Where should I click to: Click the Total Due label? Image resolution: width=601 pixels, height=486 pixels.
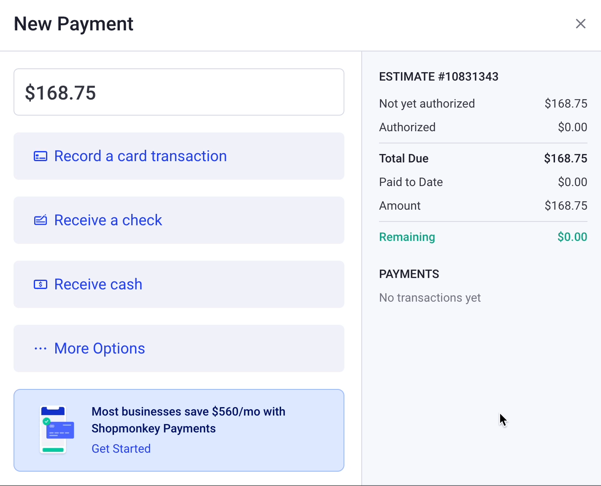[403, 158]
